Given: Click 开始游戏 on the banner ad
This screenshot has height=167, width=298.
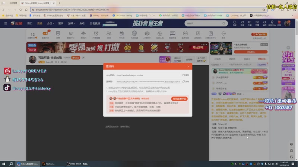Looking at the screenshot, I should click(x=198, y=48).
